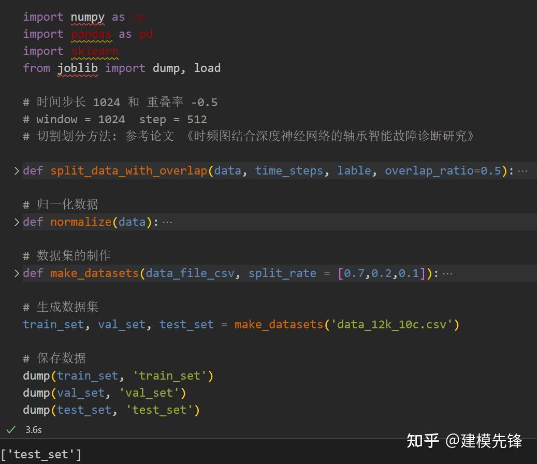Click the from joblib import line

[122, 68]
